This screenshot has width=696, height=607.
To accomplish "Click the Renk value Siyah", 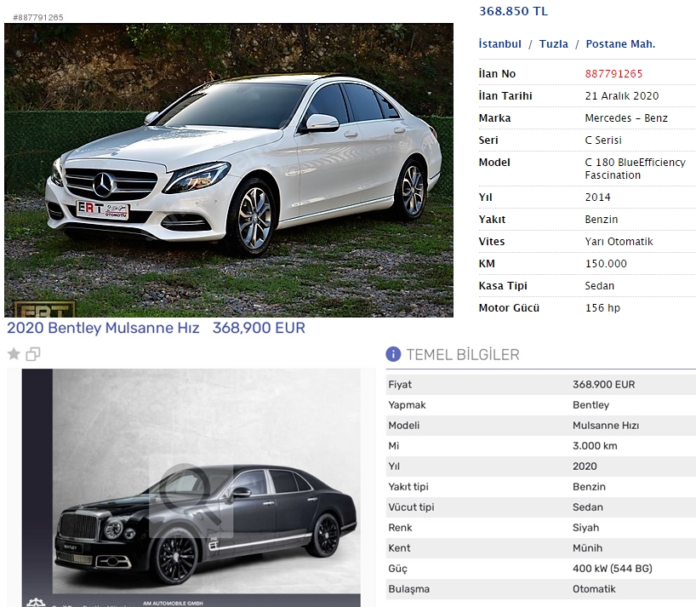I will [x=585, y=528].
